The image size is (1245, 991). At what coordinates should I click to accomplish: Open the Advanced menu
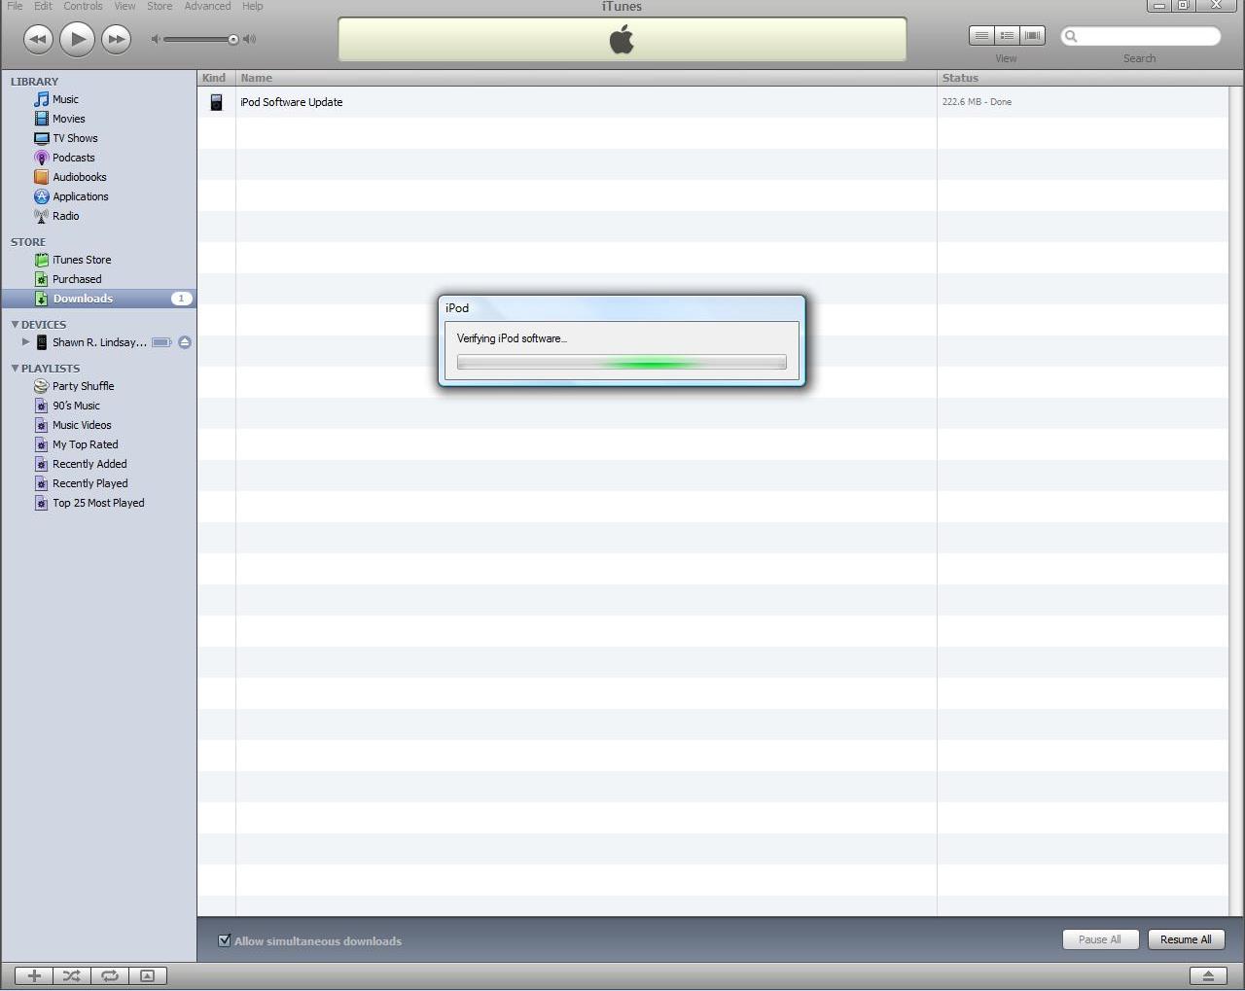[207, 6]
